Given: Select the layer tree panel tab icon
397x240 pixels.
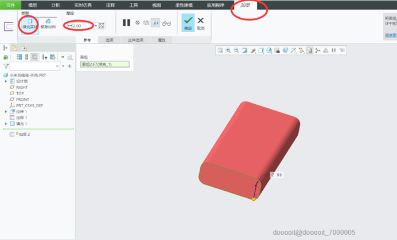Looking at the screenshot, I should 15,48.
